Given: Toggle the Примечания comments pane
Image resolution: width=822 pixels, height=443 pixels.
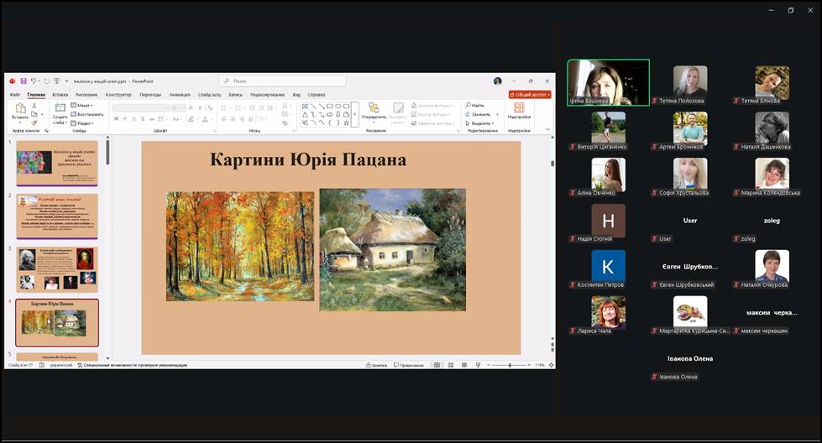Looking at the screenshot, I should point(408,365).
